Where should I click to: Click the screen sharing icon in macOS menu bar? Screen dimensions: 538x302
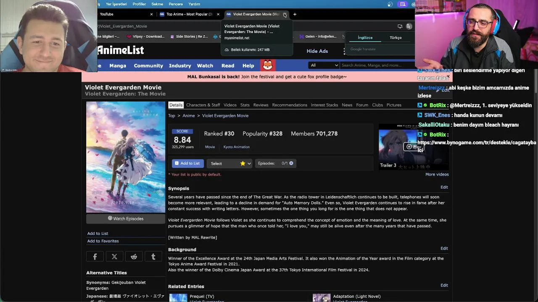[403, 4]
